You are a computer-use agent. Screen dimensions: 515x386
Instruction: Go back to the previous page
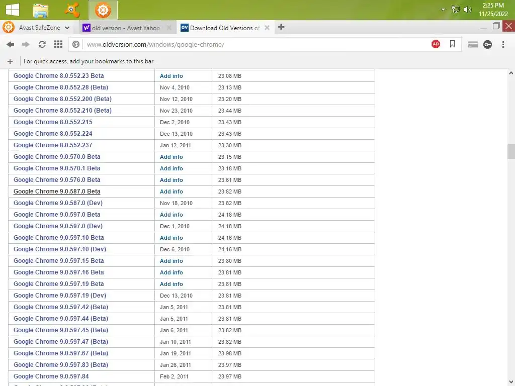10,44
